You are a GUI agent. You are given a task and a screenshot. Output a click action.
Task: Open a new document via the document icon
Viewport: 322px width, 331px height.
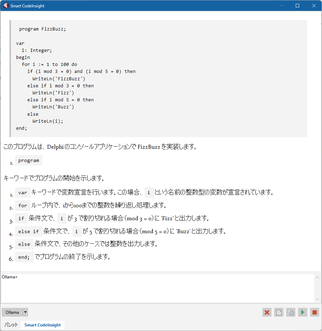(279, 312)
